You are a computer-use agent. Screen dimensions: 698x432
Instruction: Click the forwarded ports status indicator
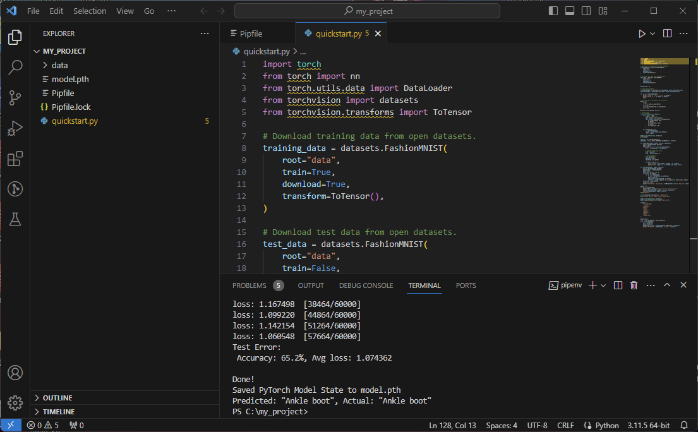tap(76, 425)
